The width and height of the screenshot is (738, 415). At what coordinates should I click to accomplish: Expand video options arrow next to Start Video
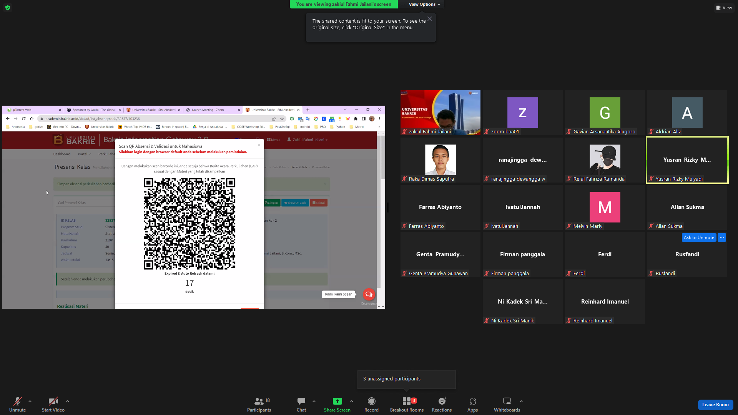click(68, 401)
